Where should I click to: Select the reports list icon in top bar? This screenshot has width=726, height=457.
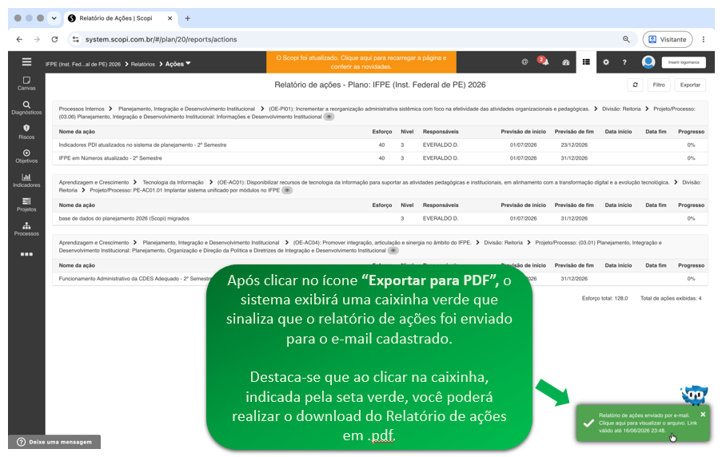pos(586,62)
